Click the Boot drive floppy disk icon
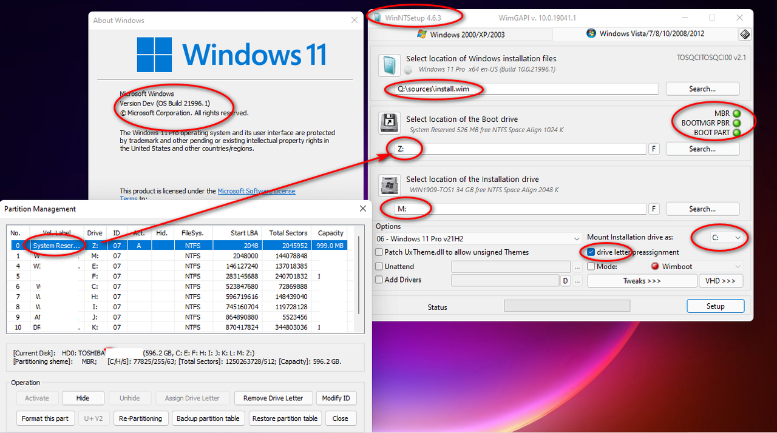This screenshot has width=777, height=433. pyautogui.click(x=389, y=124)
